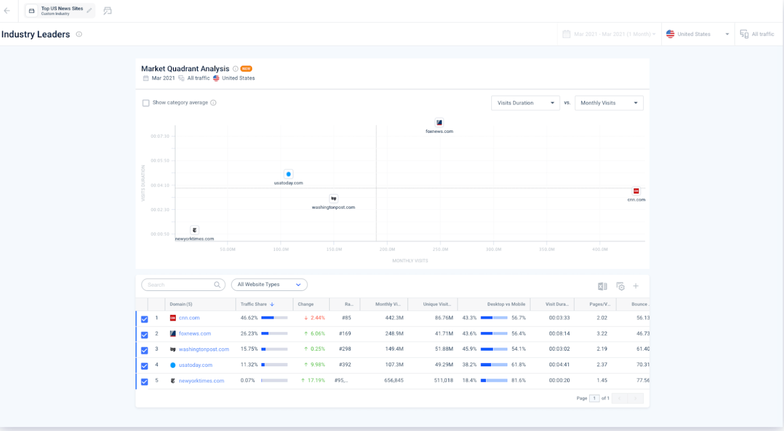Open the category average info icon

tap(213, 103)
